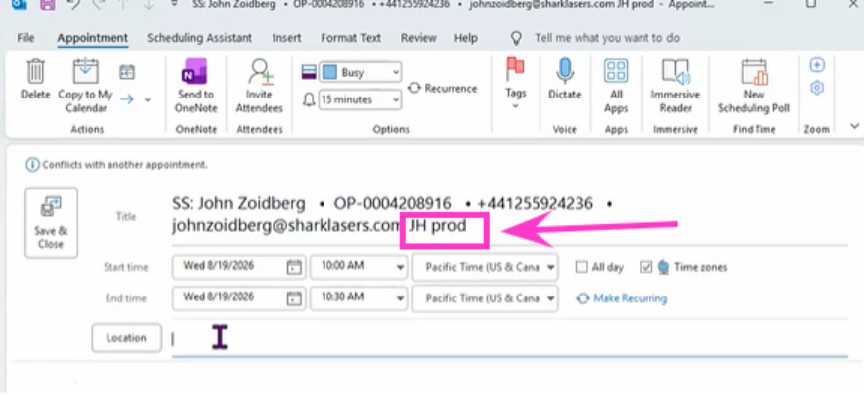
Task: Click Copy to My Calendar
Action: [x=86, y=87]
